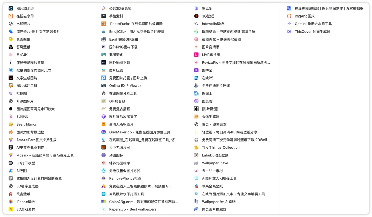Open the 3D打印模型 bookmark

[x=25, y=163]
